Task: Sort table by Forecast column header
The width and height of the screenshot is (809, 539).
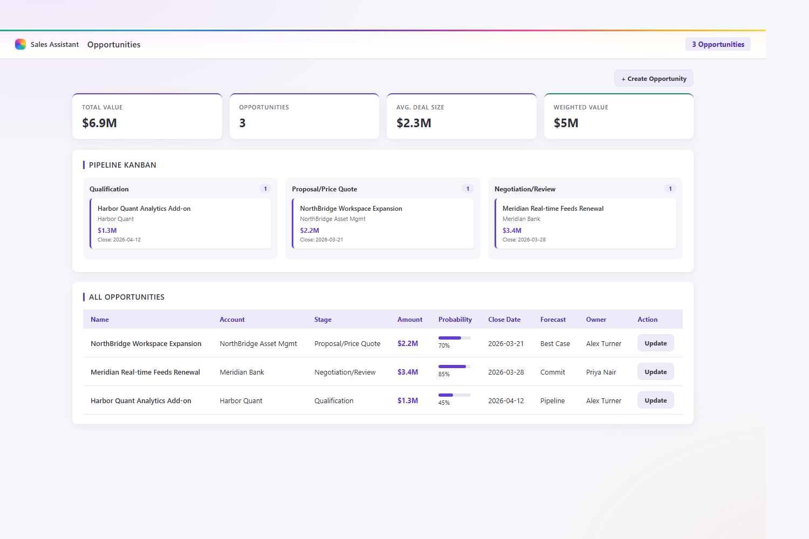Action: [x=553, y=320]
